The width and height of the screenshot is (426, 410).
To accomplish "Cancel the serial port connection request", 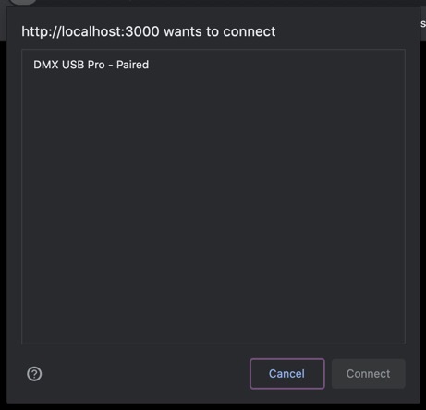I will (x=287, y=374).
